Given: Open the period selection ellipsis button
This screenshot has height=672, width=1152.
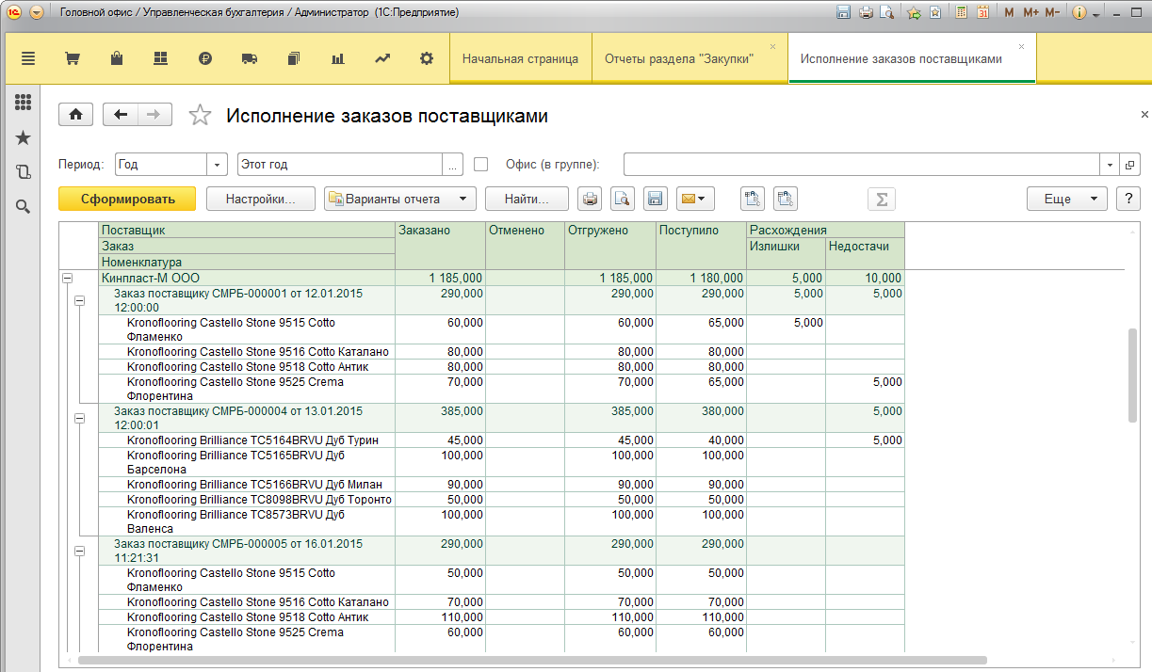Looking at the screenshot, I should coord(453,164).
